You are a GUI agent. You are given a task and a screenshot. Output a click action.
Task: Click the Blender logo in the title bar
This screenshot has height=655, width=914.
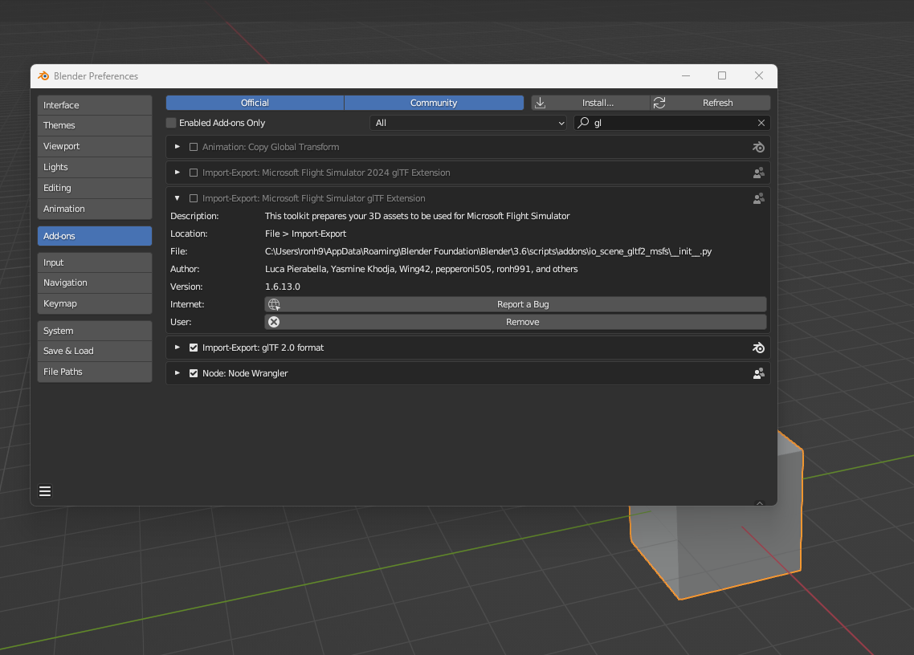(x=43, y=76)
